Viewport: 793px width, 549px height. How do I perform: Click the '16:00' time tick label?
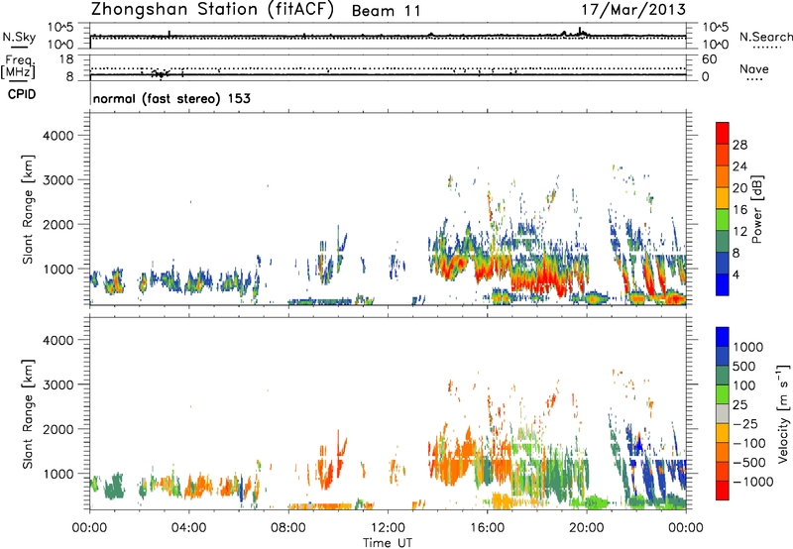(x=487, y=528)
